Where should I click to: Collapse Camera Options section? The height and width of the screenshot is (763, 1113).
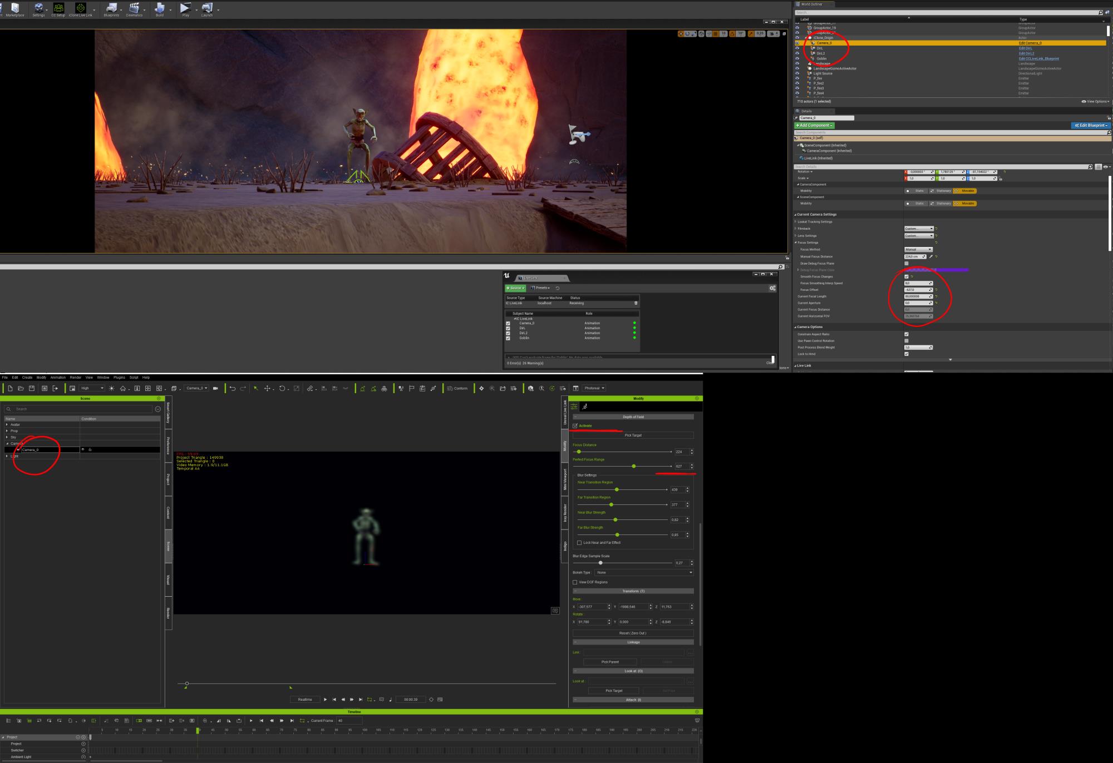[795, 327]
